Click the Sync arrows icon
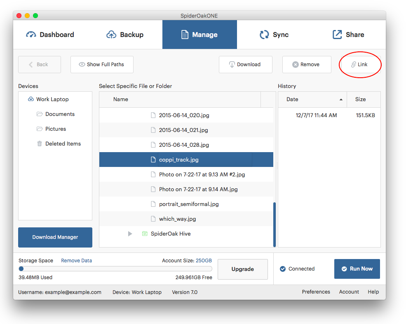Screen dimensions: 413x324 [x=264, y=35]
